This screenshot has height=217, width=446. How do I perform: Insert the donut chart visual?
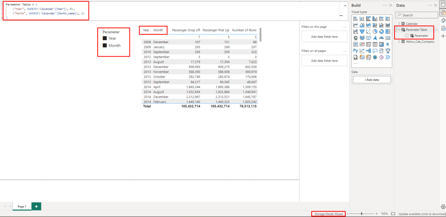point(381,31)
